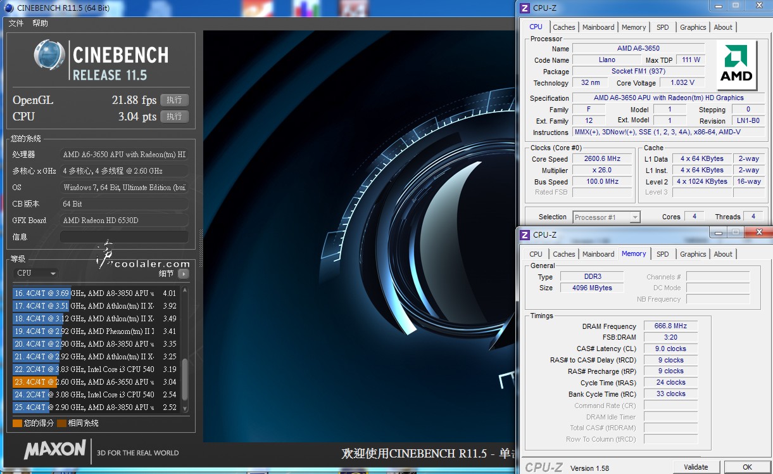Select ranking row 20 A8-3850 score 3.35

pos(95,344)
